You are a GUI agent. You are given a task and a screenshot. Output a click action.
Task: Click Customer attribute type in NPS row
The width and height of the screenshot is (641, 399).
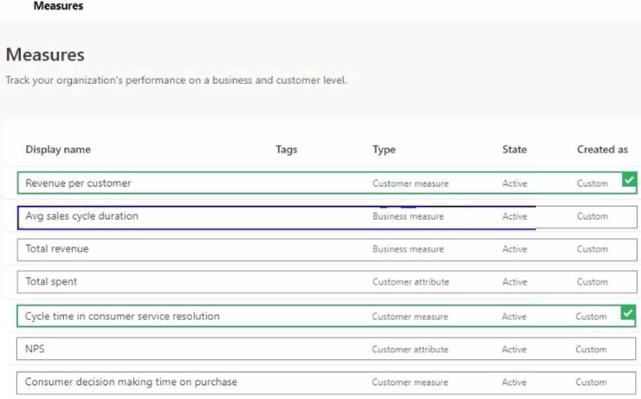pos(410,350)
